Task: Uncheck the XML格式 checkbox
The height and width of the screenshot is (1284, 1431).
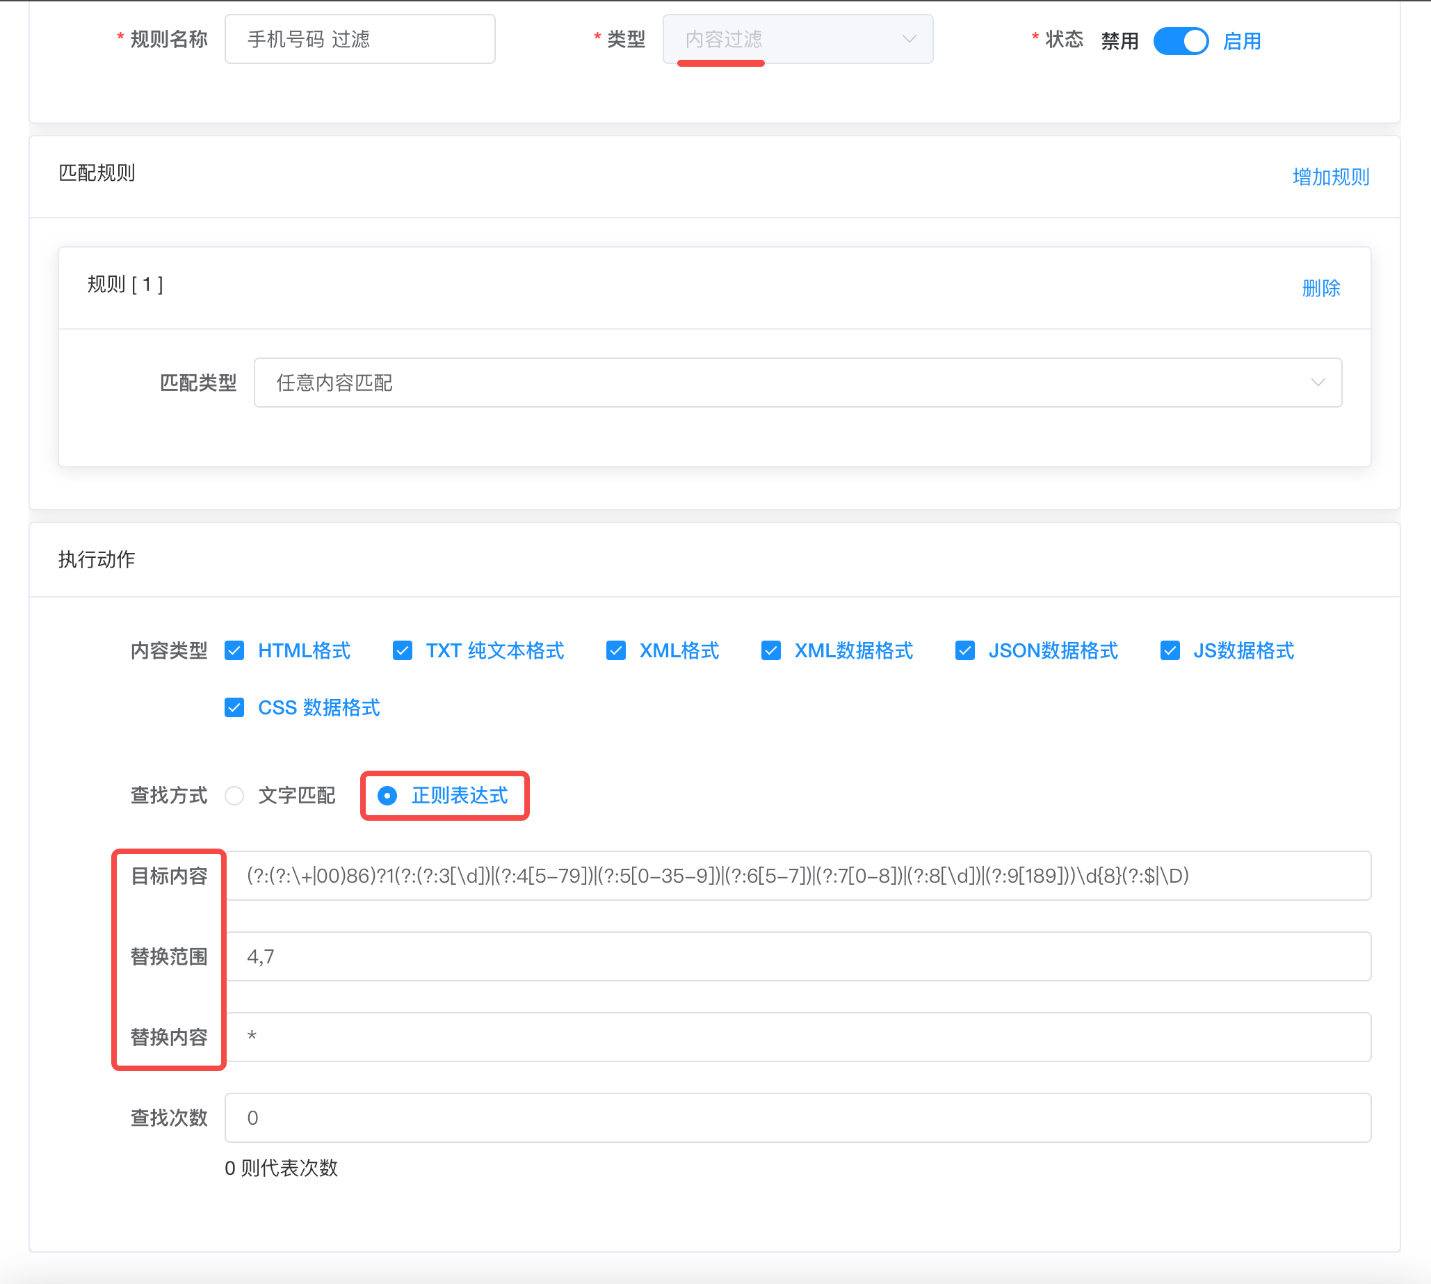Action: [x=615, y=650]
